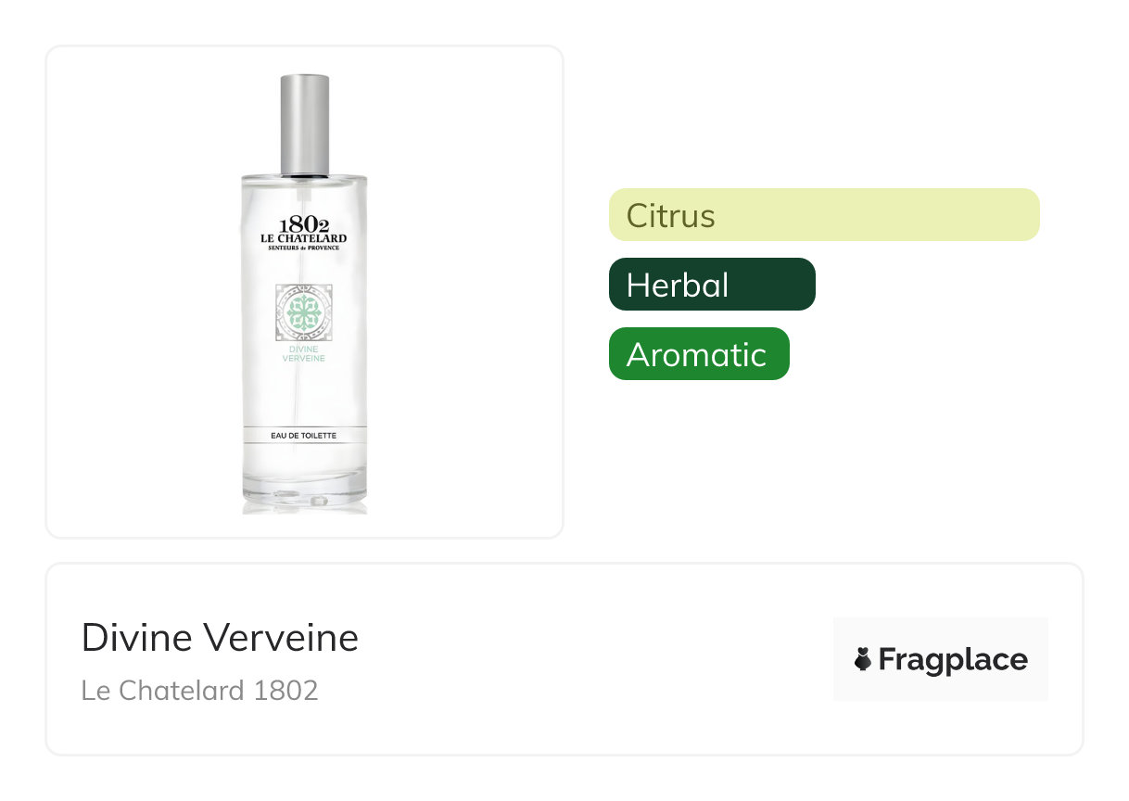Click the word Citrus in the yellow bar
Viewport: 1129px width, 801px height.
(x=670, y=216)
